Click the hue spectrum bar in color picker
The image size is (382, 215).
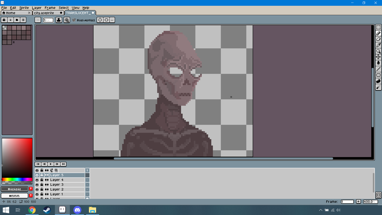click(17, 179)
